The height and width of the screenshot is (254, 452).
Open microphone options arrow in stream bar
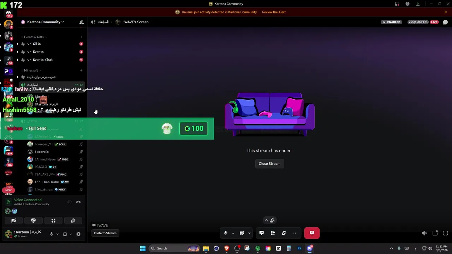(233, 233)
